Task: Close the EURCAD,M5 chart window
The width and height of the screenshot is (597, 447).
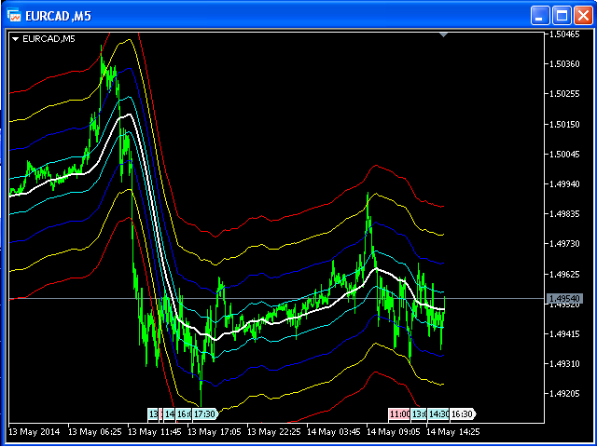Action: pyautogui.click(x=583, y=17)
